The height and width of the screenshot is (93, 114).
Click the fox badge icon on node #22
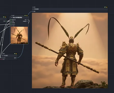pyautogui.click(x=6, y=17)
